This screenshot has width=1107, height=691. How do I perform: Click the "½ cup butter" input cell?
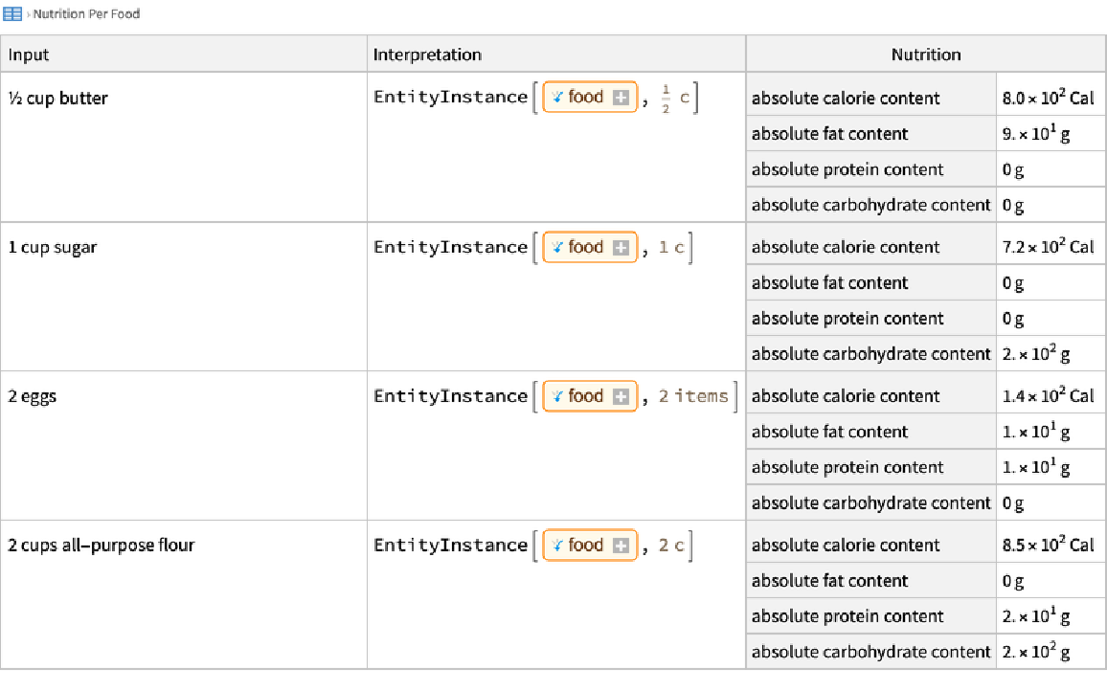tap(58, 98)
